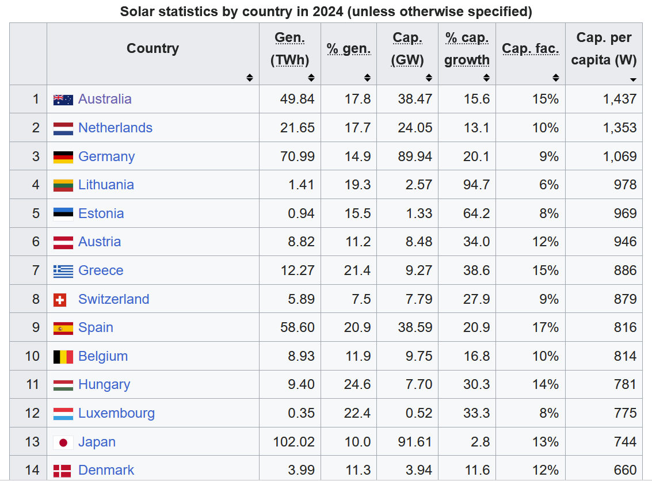Click the Denmark flag icon

[x=62, y=471]
